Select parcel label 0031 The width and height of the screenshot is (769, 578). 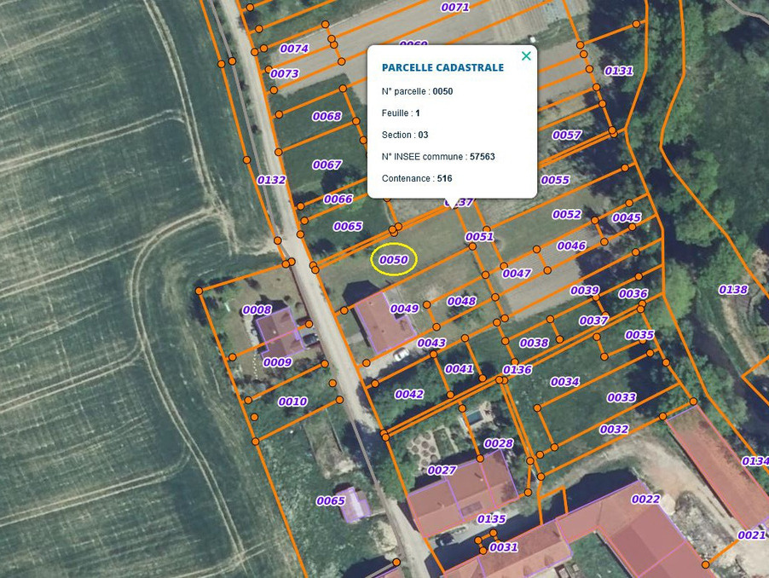click(x=504, y=547)
